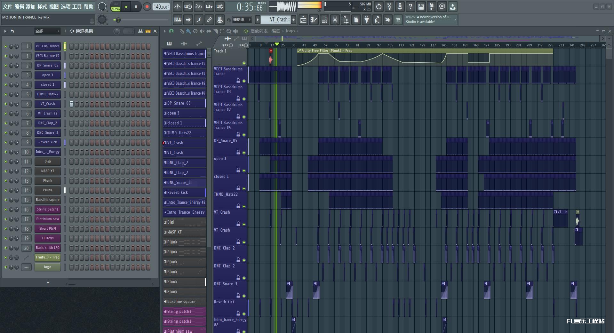The width and height of the screenshot is (614, 333).
Task: Click the String patch1 channel button
Action: tap(48, 210)
